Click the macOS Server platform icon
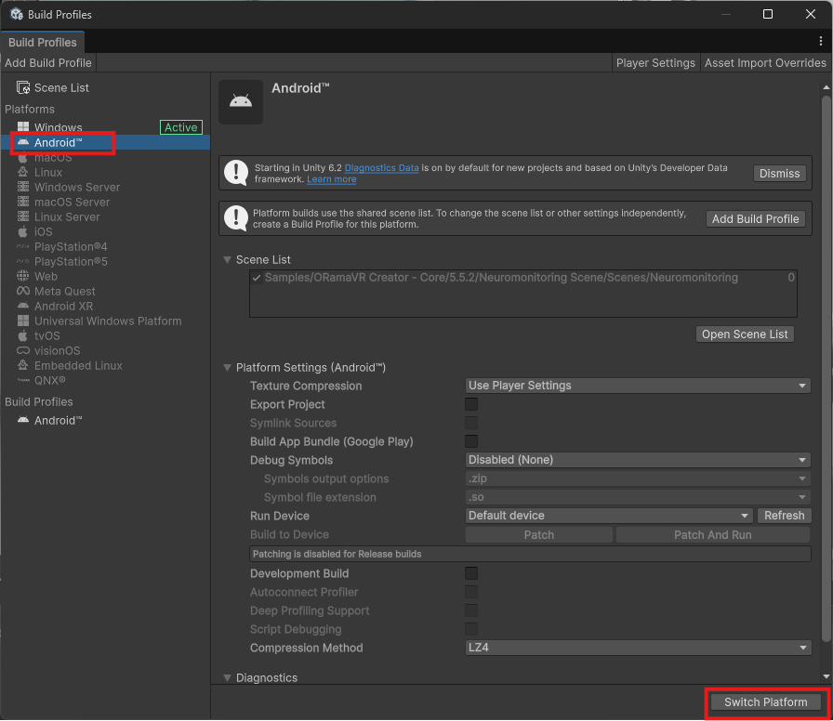The height and width of the screenshot is (721, 833). pos(23,202)
